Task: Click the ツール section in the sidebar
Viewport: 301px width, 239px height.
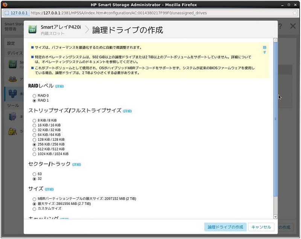Action: coord(11,105)
